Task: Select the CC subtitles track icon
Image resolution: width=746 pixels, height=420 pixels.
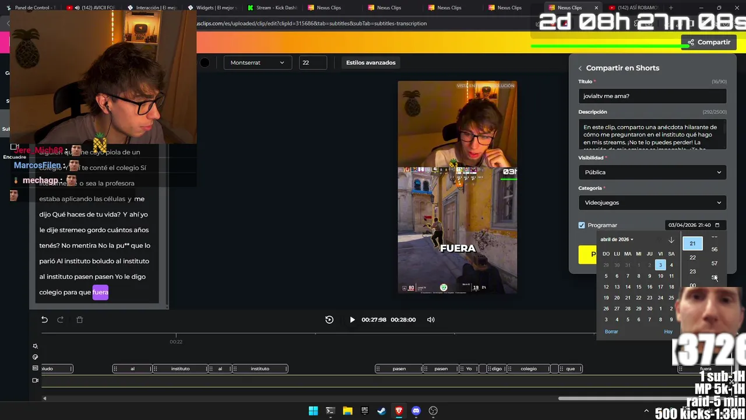Action: tap(35, 368)
